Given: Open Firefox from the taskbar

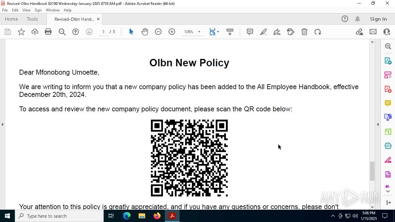Looking at the screenshot, I should click(157, 216).
